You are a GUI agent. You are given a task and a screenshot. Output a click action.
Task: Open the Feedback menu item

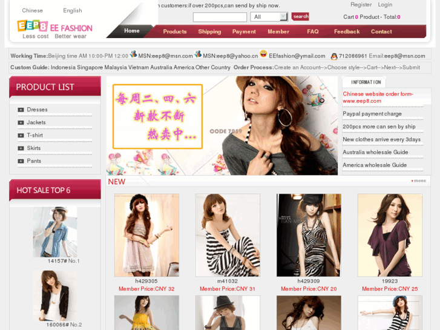click(x=347, y=31)
